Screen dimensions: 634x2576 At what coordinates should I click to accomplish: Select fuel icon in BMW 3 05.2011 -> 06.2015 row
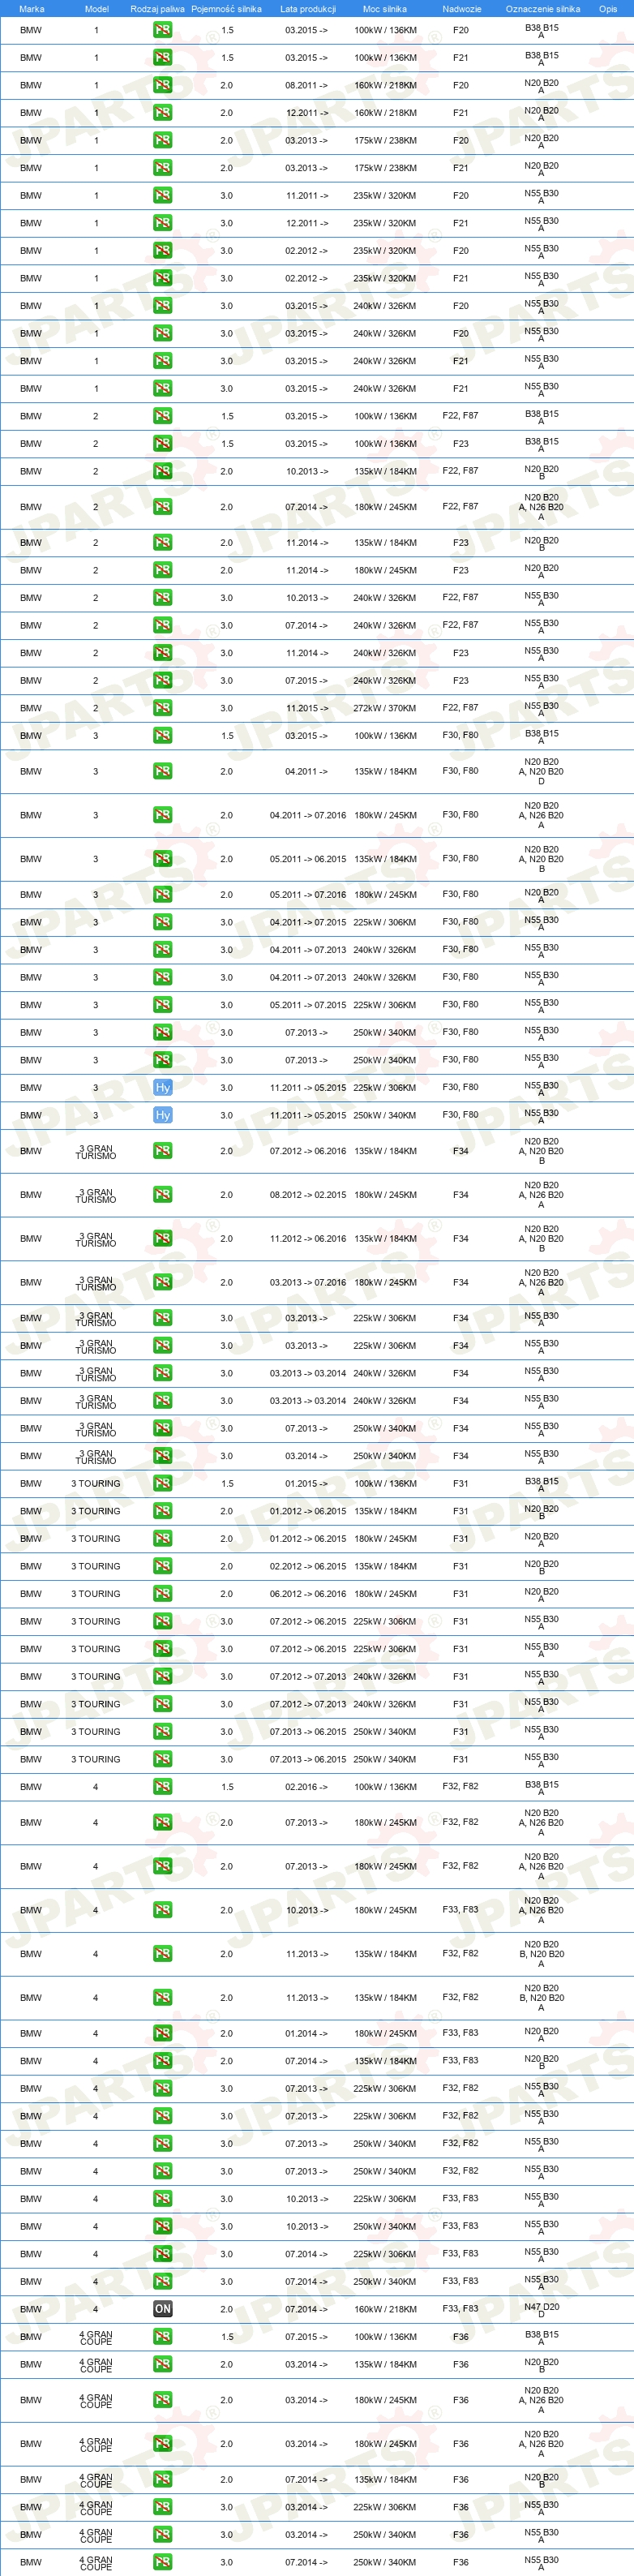(x=162, y=859)
